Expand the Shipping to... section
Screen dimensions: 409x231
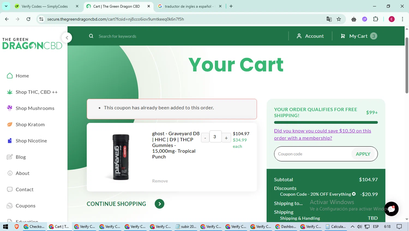click(x=288, y=203)
